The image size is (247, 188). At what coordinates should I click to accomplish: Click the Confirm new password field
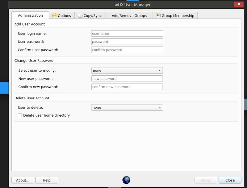[x=127, y=87]
